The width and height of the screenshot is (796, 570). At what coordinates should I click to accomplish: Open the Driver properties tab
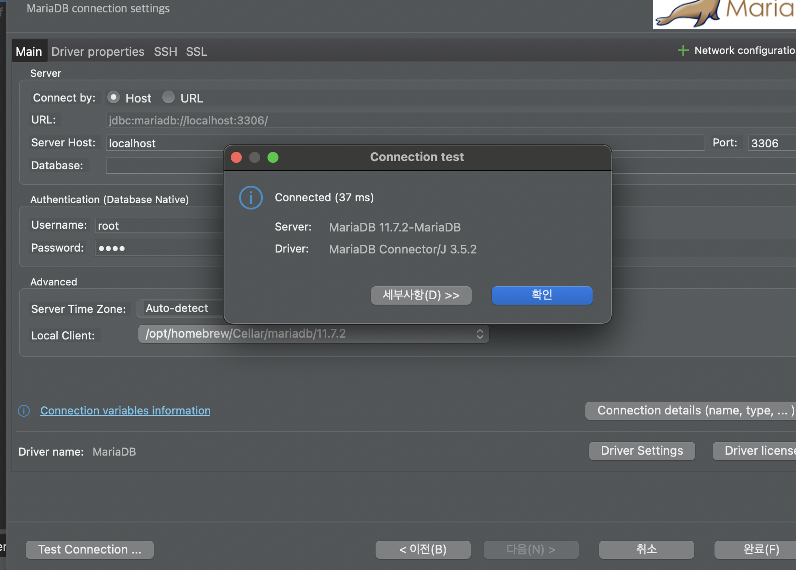coord(98,52)
